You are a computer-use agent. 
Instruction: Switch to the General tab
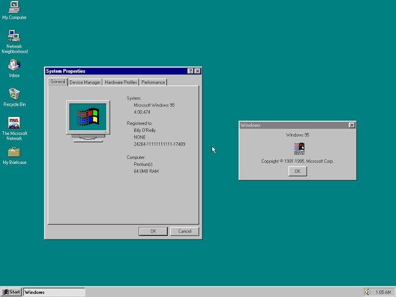58,82
